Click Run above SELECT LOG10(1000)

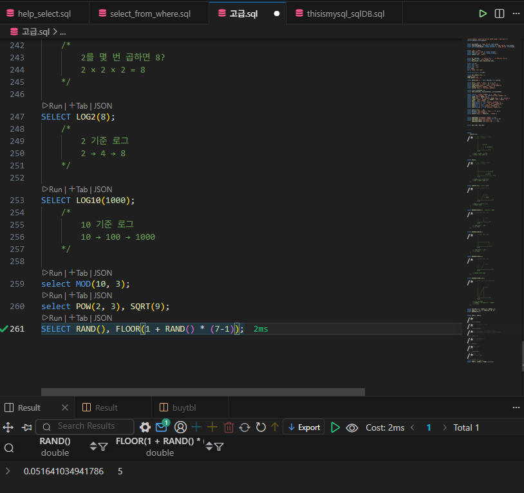53,189
